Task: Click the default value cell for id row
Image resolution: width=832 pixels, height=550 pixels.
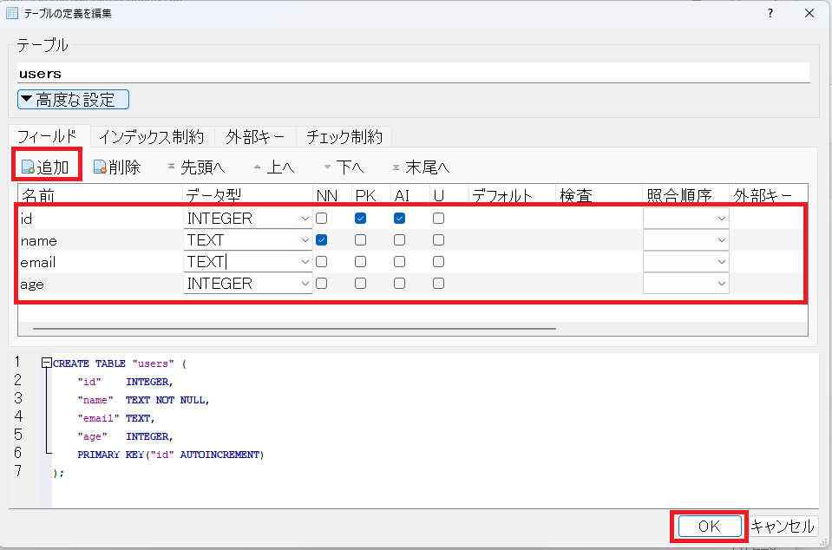Action: point(513,219)
